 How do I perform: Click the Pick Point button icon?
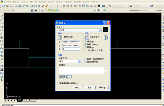coord(60,38)
